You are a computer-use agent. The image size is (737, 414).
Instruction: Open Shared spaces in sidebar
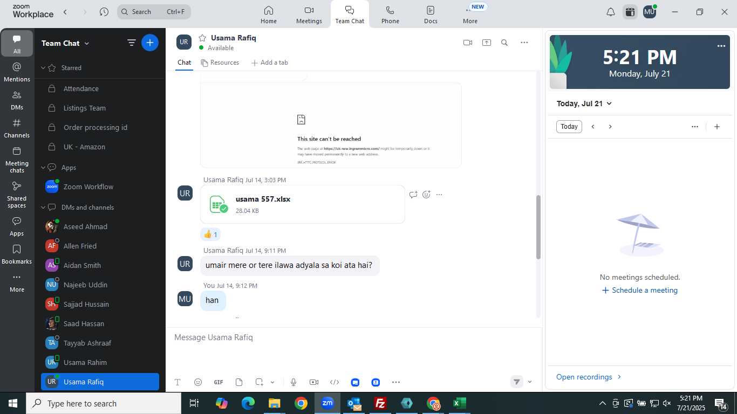click(x=17, y=195)
